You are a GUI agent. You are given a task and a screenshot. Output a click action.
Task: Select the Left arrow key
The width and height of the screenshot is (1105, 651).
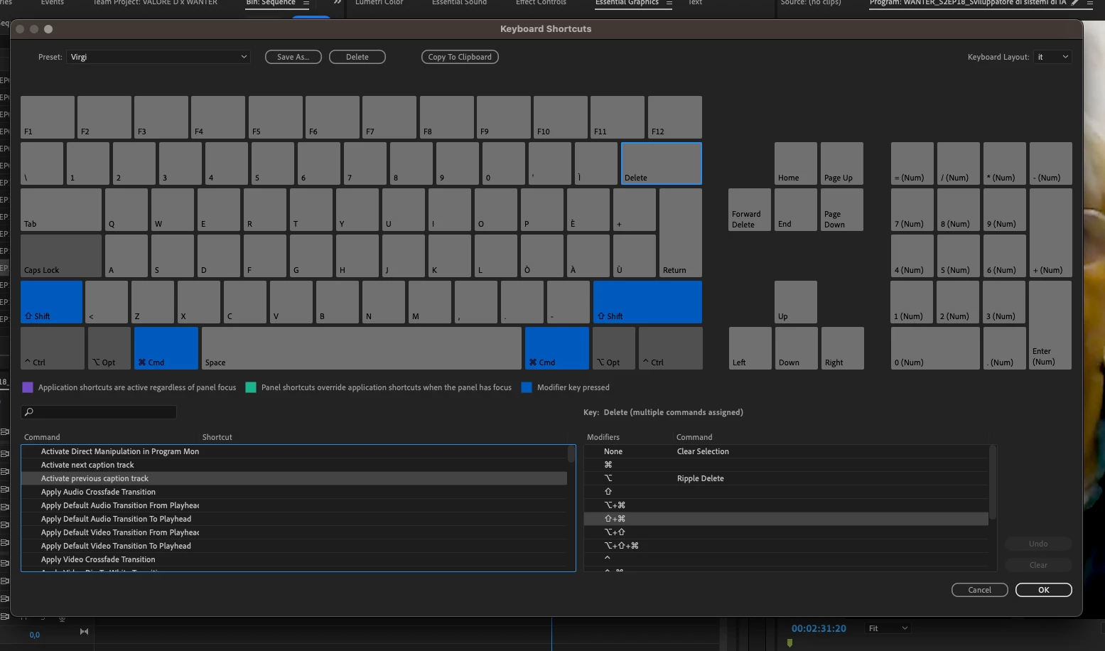coord(750,348)
